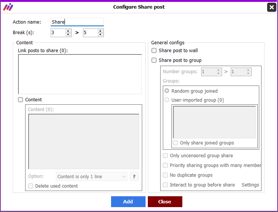Click the second Break value field showing 5

tap(90, 33)
